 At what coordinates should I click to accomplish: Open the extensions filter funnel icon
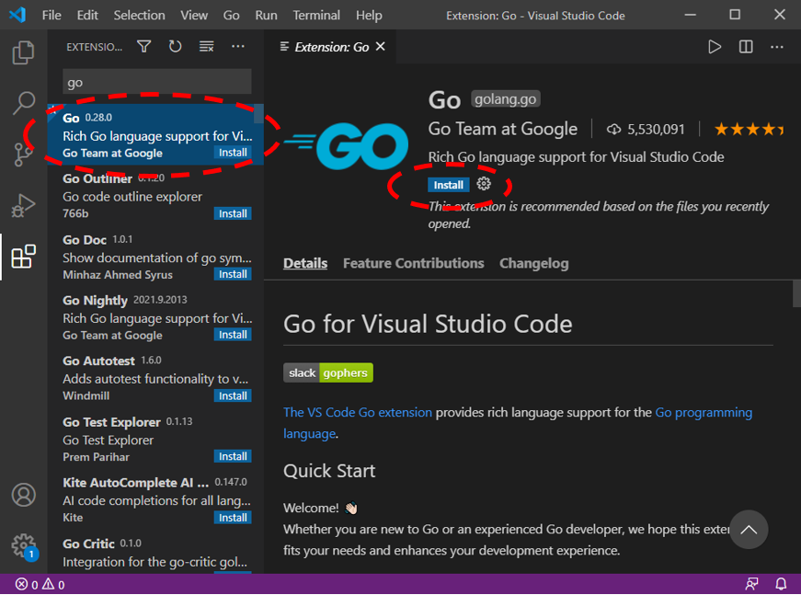point(143,45)
